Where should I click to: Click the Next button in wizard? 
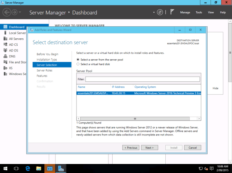(149, 147)
